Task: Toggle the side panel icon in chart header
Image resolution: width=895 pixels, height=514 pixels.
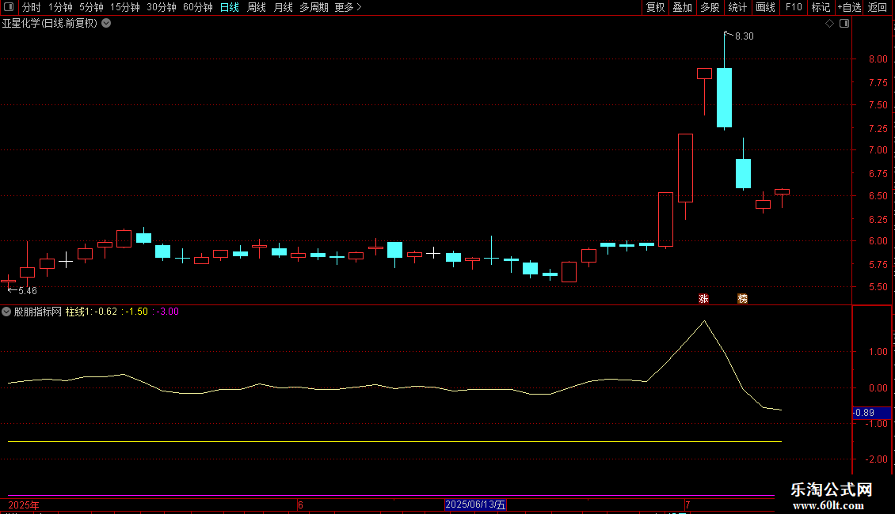Action: point(844,24)
